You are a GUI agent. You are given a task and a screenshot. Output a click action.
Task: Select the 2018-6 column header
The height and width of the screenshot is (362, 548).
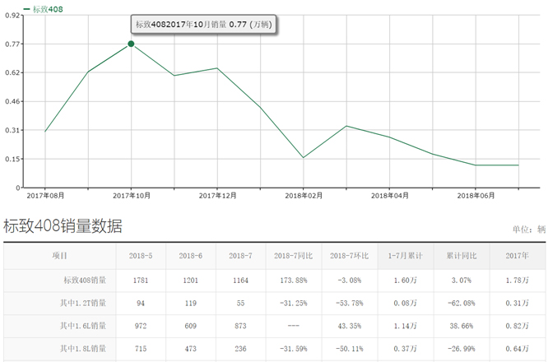pyautogui.click(x=190, y=256)
